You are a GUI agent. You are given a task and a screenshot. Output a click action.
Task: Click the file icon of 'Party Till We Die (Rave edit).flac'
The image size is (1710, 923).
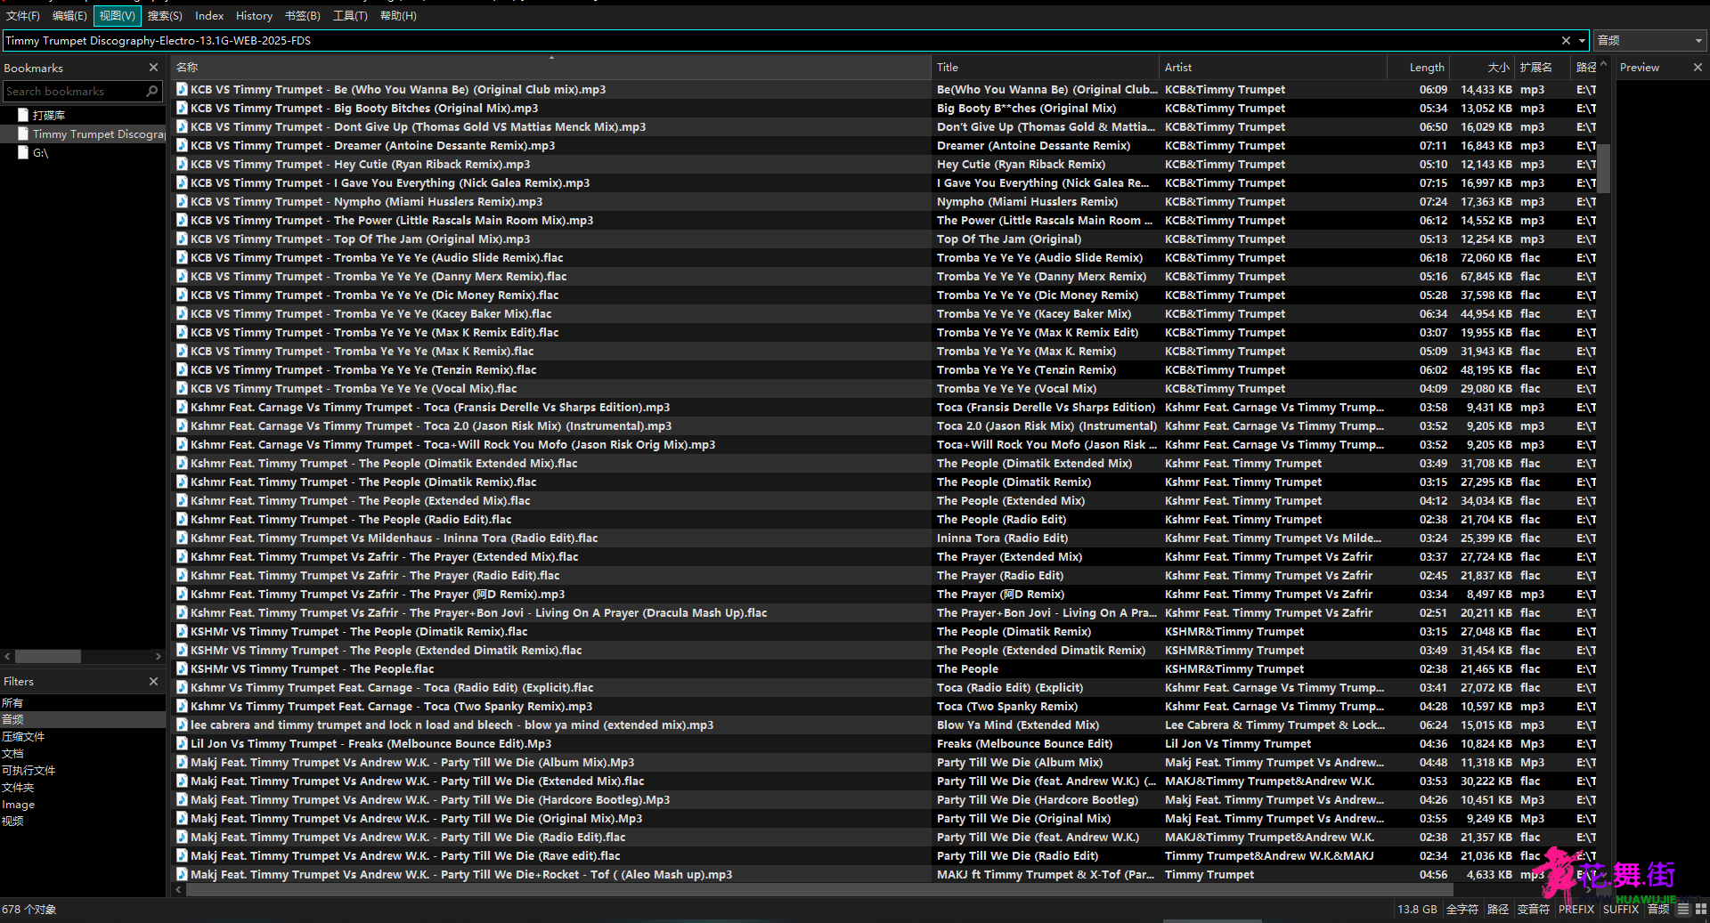182,855
